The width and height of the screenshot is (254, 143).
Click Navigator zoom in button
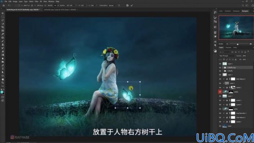[x=251, y=44]
